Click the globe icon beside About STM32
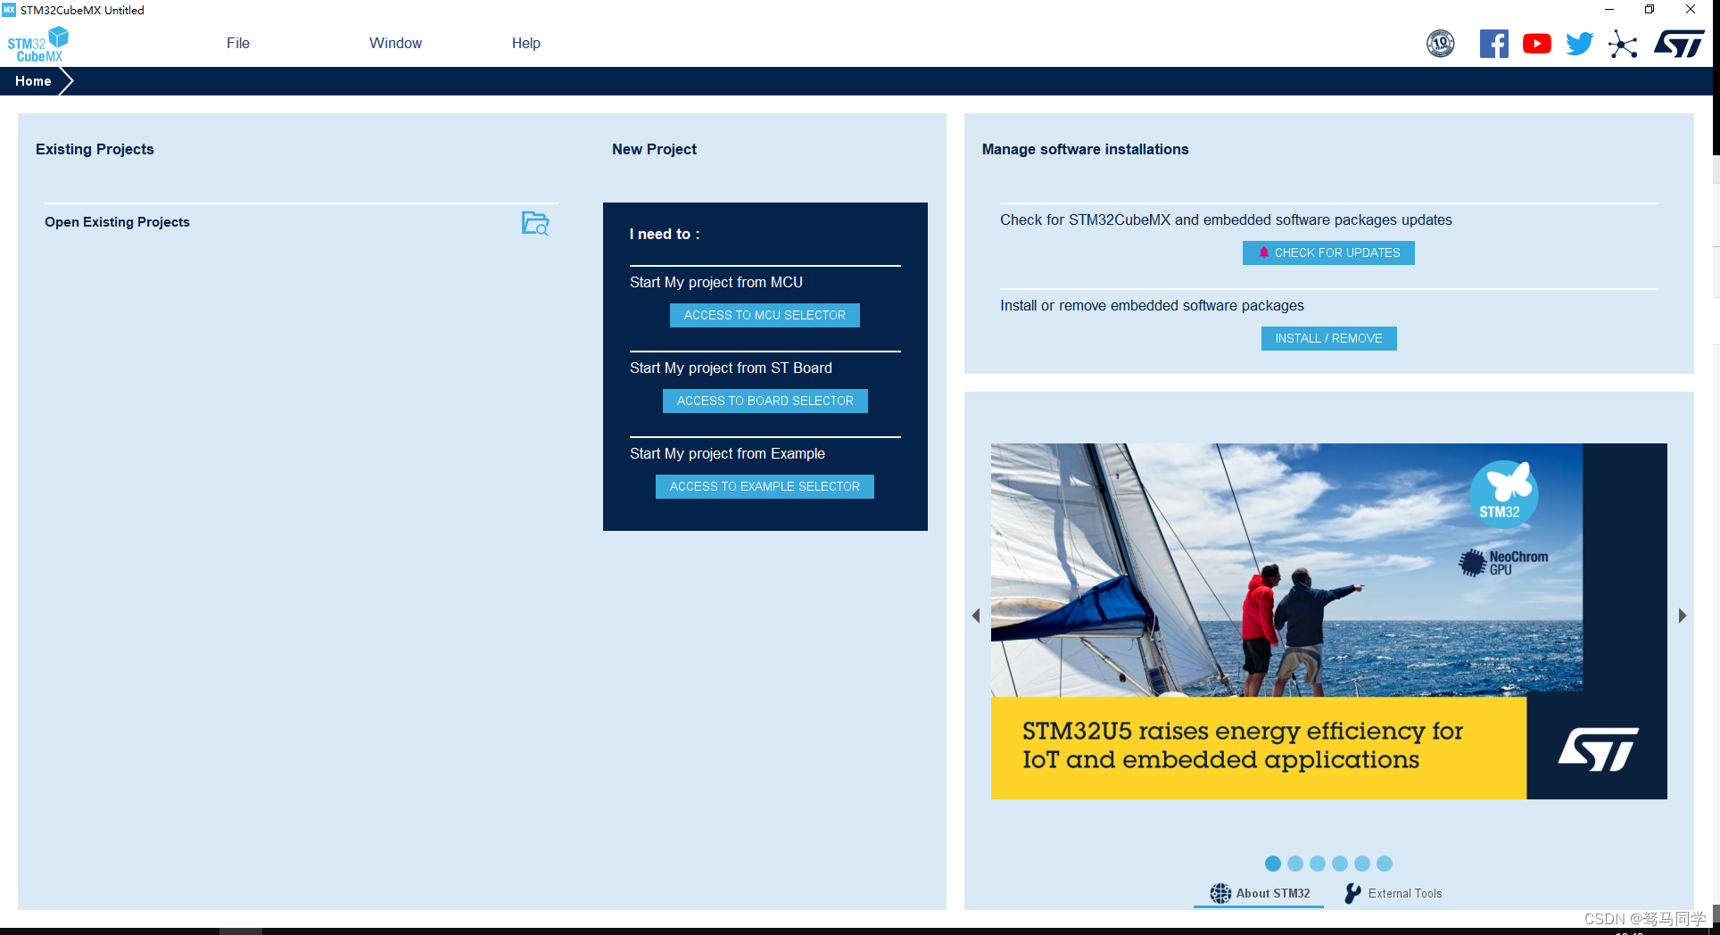Image resolution: width=1720 pixels, height=935 pixels. (1220, 893)
